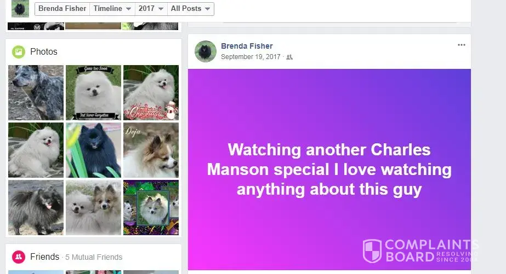506x274 pixels.
Task: Open the All Posts filter dropdown
Action: click(190, 9)
